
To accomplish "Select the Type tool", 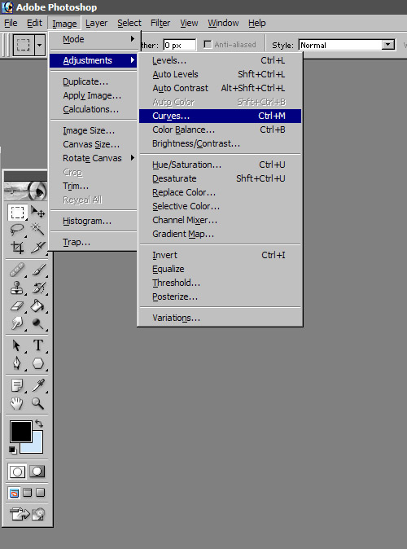I will pos(37,345).
